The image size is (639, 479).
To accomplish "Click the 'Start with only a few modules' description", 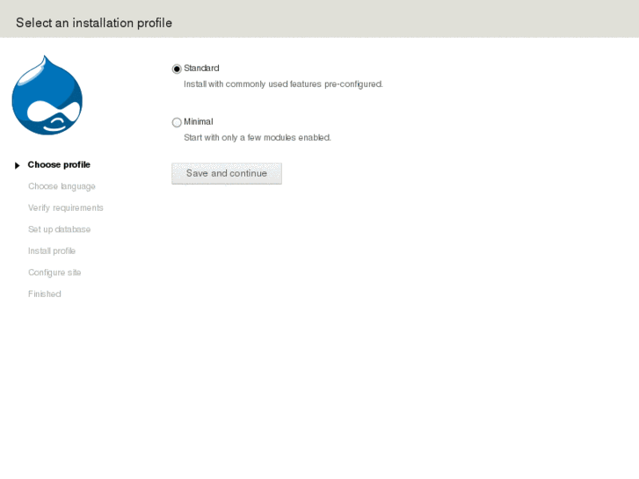I will click(257, 138).
